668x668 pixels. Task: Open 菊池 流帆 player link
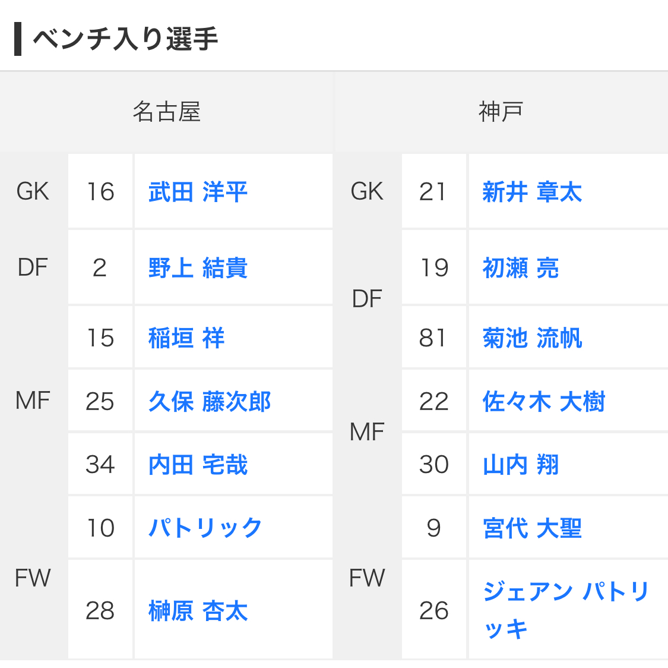(x=532, y=338)
